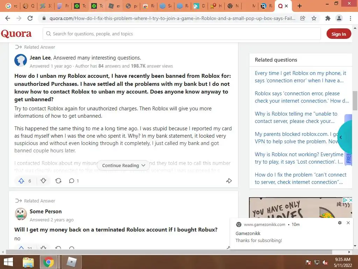Open AdChoices info icon on ad

345,200
